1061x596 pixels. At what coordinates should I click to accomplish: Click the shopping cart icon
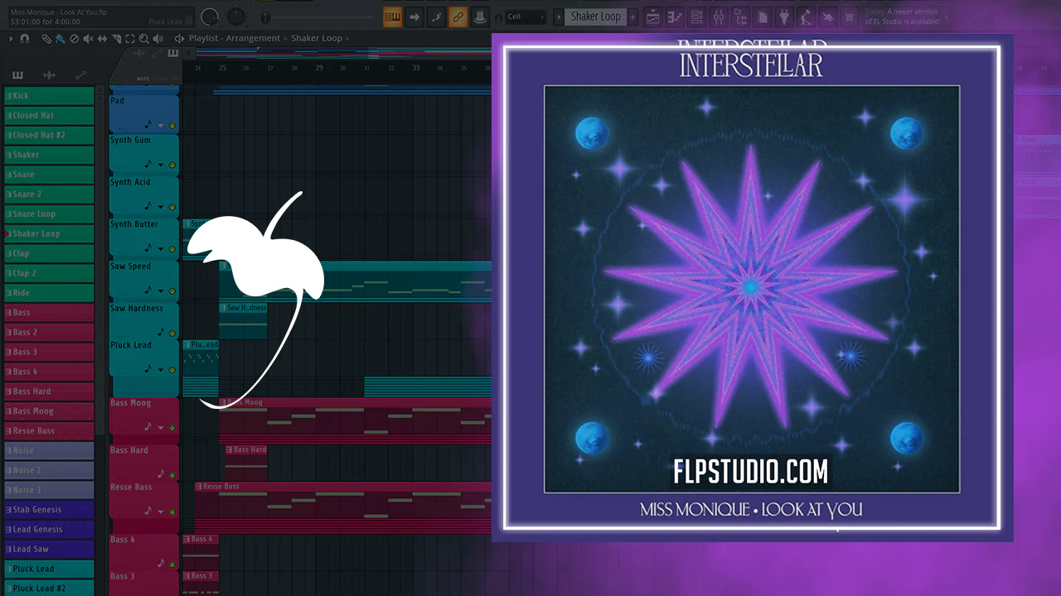pos(849,17)
